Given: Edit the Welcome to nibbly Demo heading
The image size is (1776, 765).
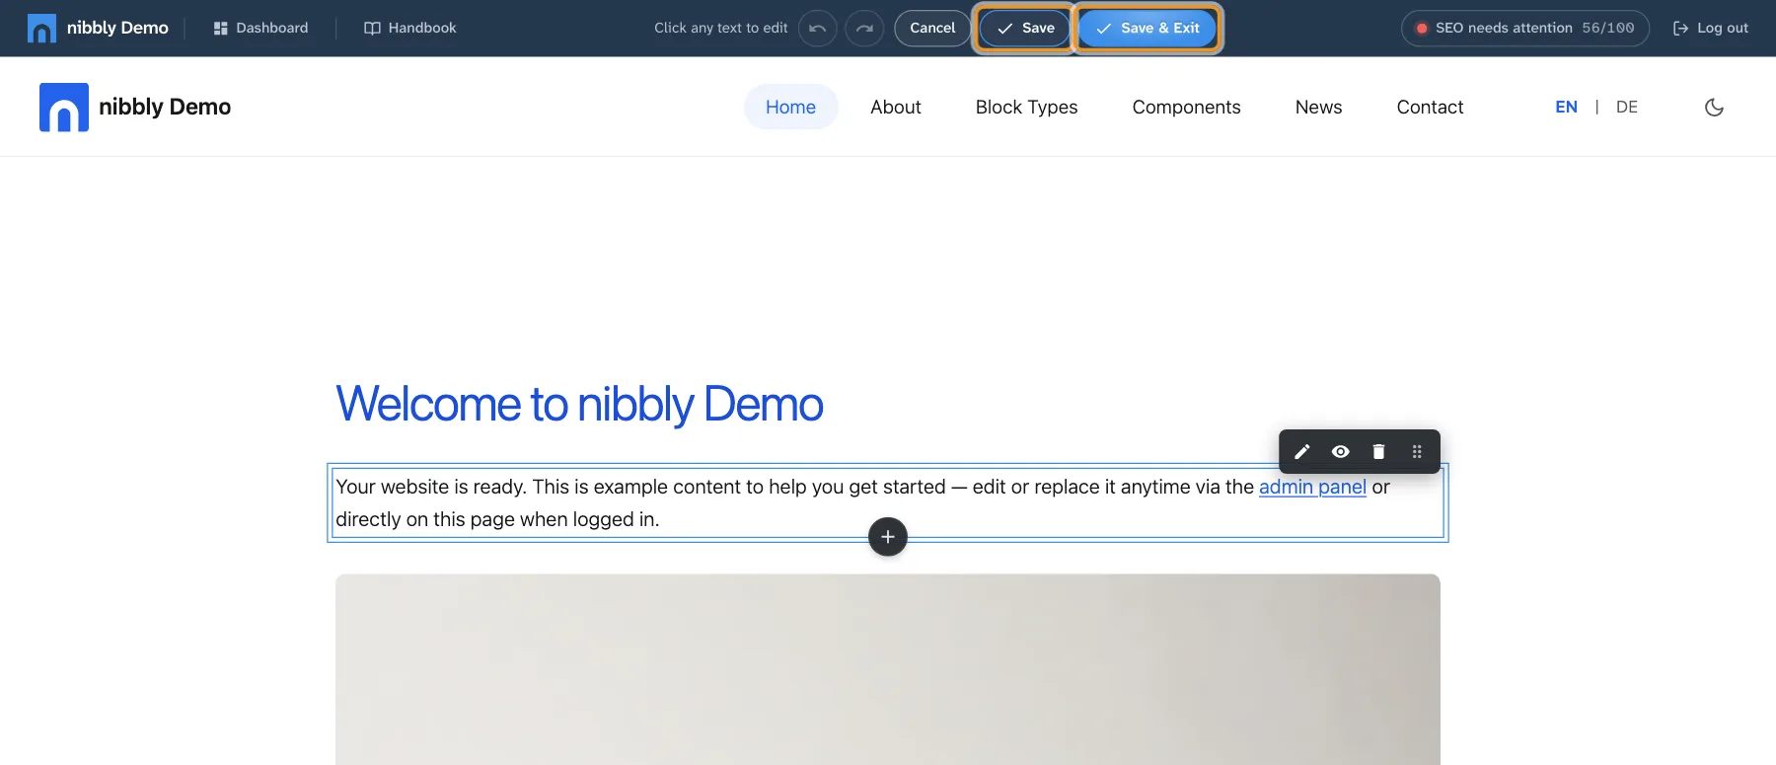Looking at the screenshot, I should 579,405.
